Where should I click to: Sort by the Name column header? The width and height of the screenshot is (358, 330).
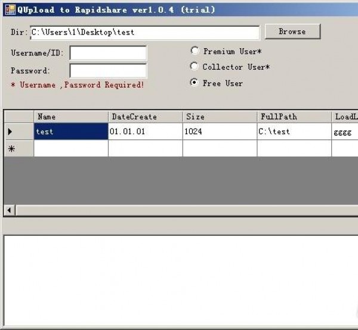tap(71, 117)
